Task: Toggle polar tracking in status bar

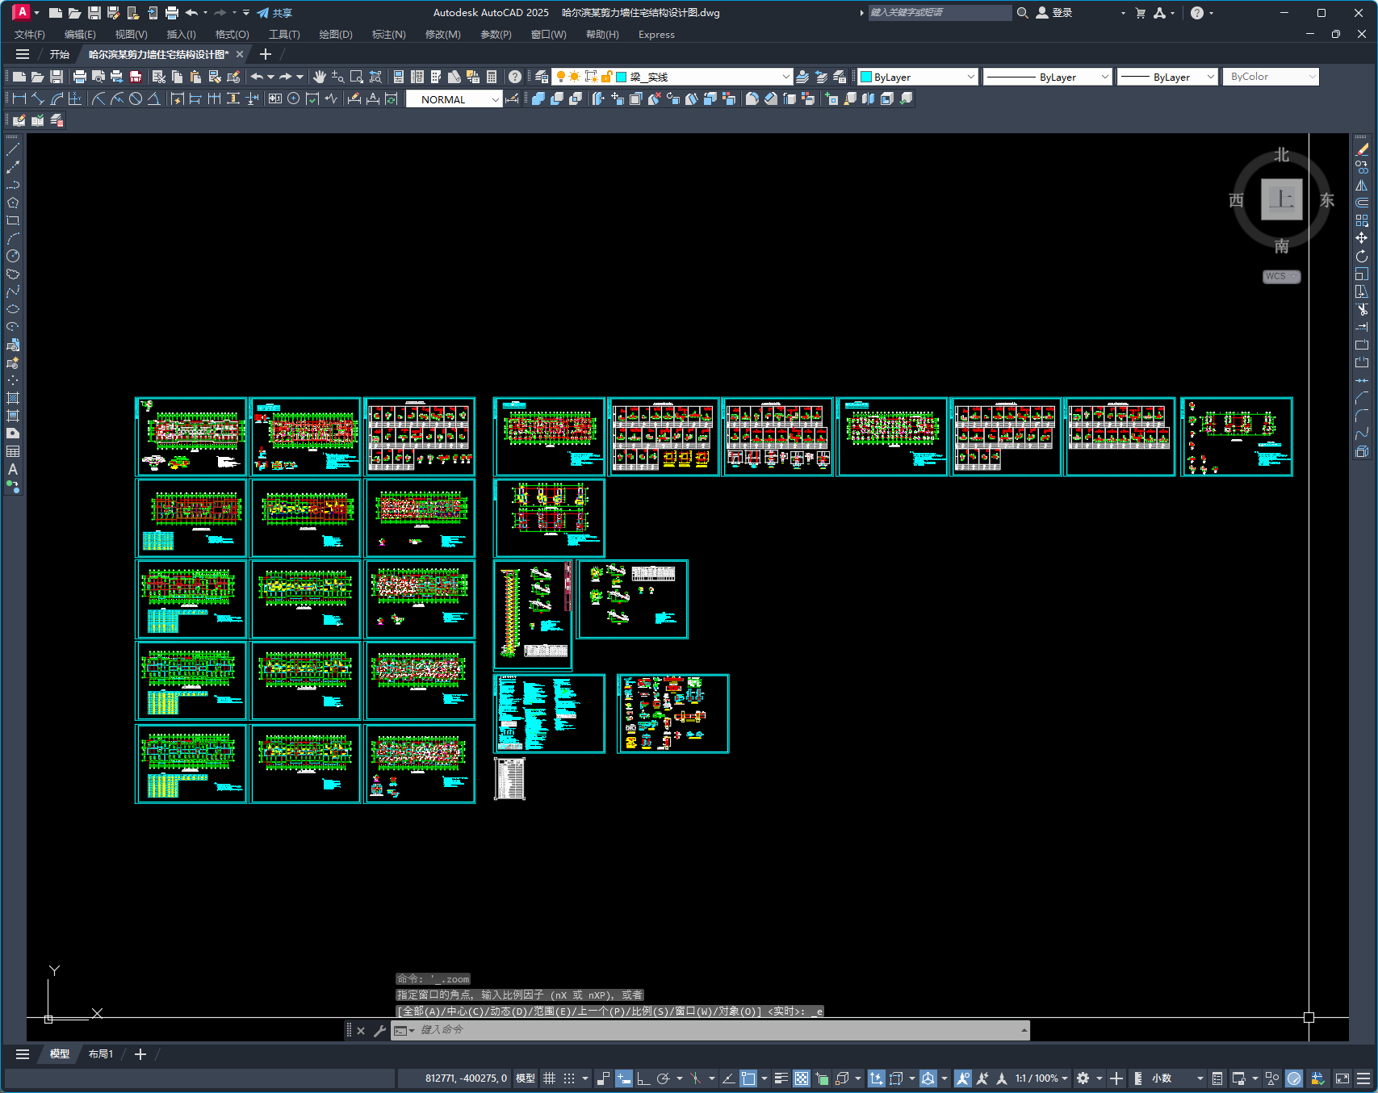Action: (664, 1078)
